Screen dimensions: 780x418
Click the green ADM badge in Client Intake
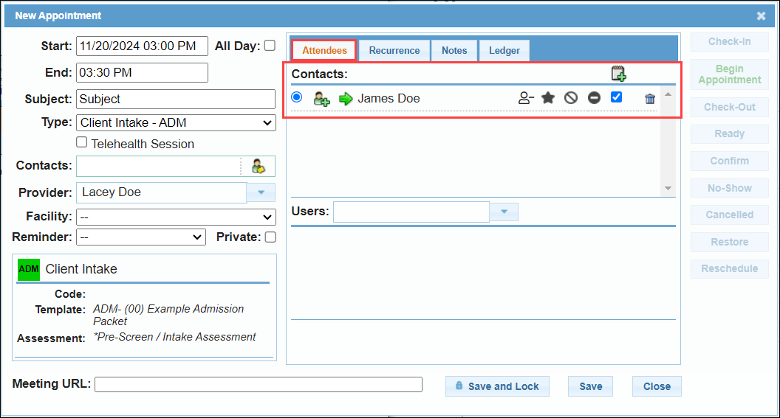28,270
